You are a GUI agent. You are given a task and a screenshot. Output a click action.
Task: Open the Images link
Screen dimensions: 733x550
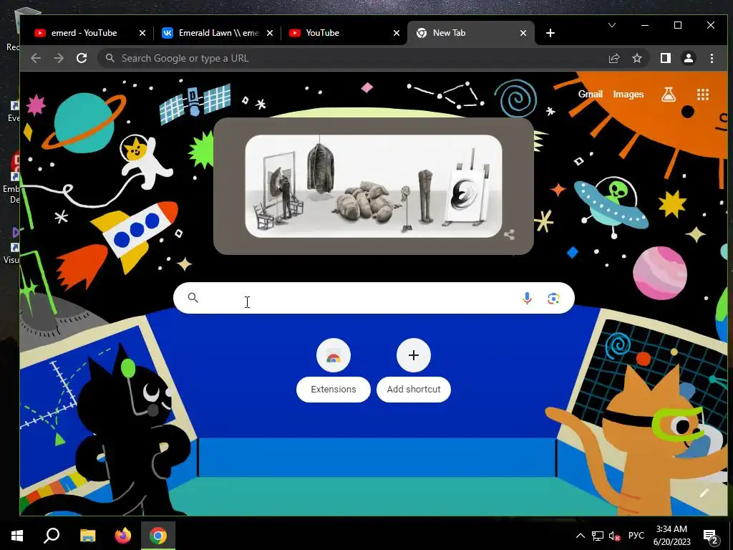628,94
